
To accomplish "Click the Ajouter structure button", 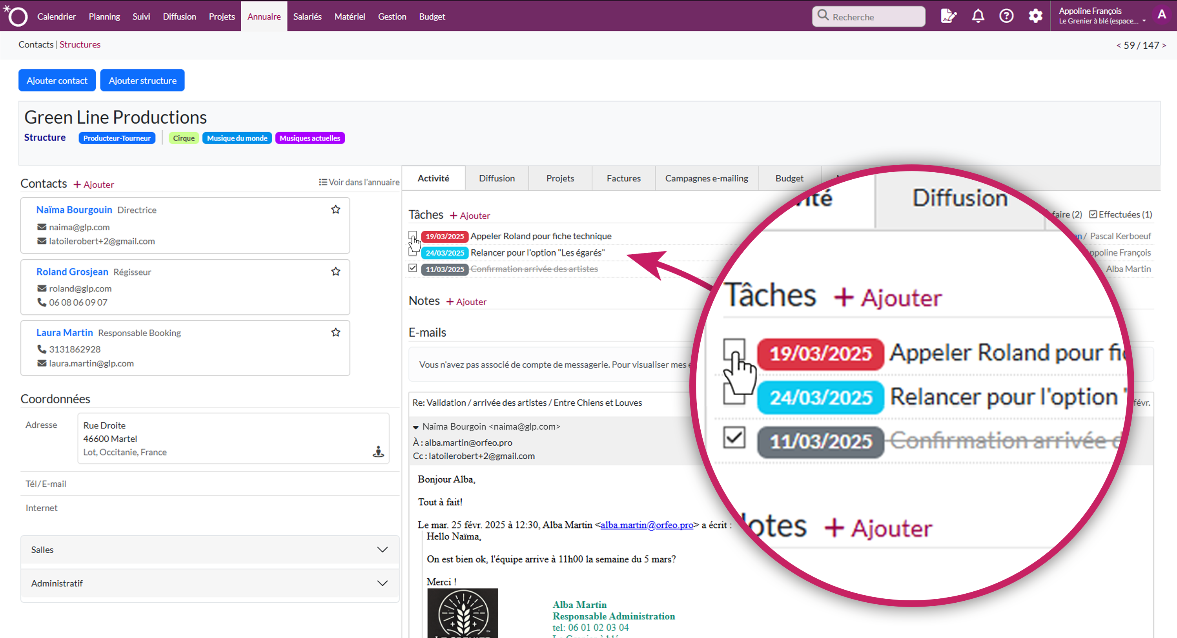I will [142, 80].
